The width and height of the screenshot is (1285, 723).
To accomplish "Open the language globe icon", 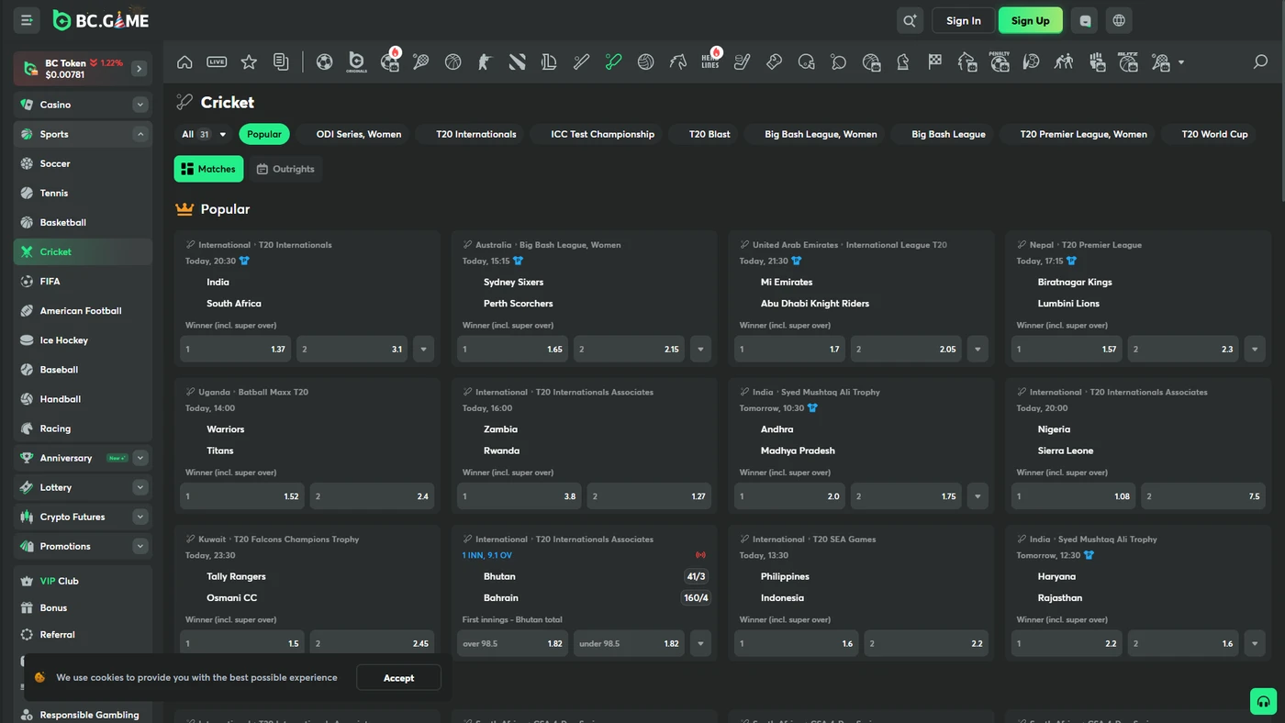I will tap(1118, 20).
